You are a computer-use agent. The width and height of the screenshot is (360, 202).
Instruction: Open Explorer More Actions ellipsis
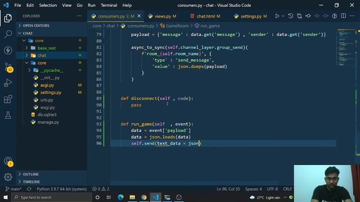[79, 16]
